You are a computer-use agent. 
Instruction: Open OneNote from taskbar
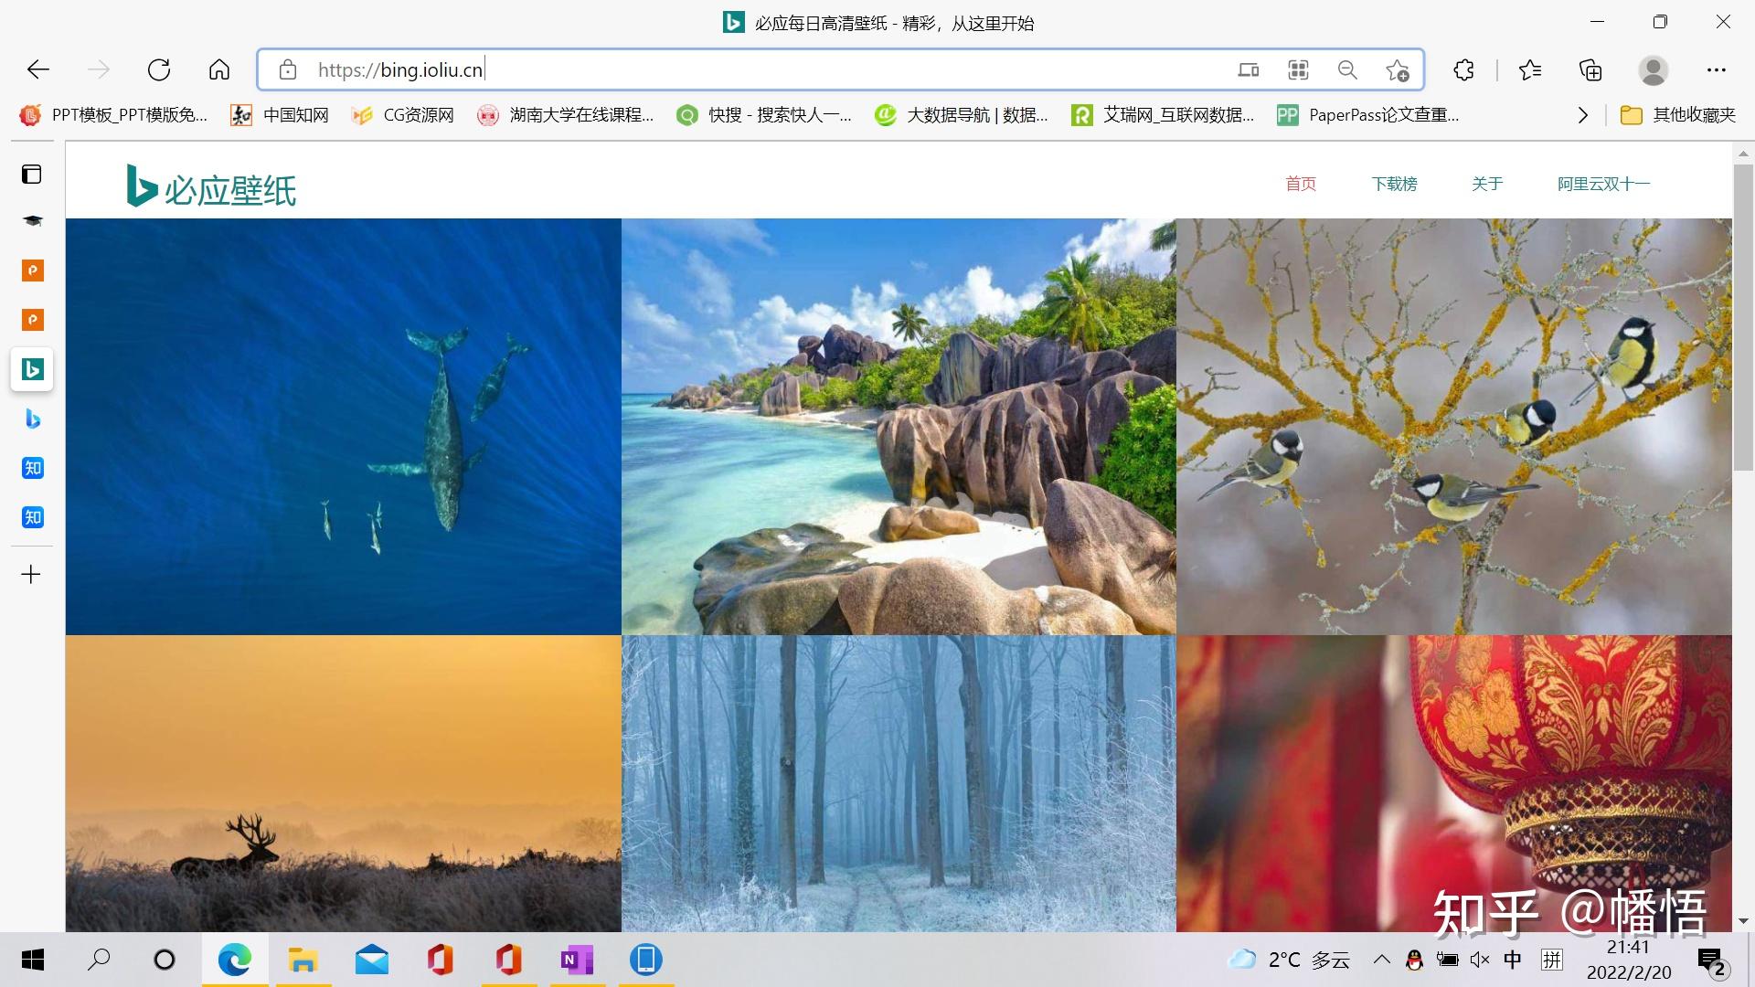coord(577,960)
